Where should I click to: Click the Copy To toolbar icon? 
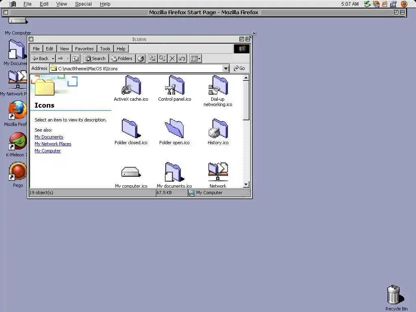tap(162, 58)
